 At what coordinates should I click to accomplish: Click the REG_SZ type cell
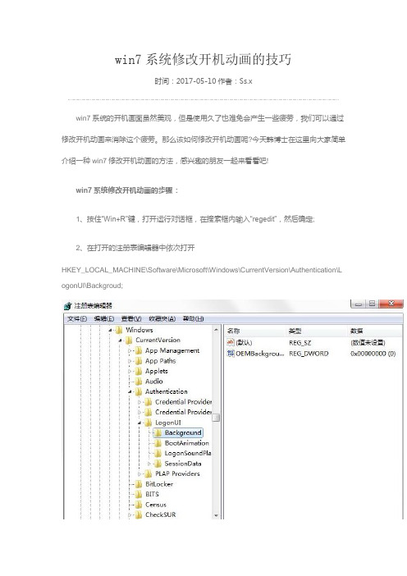(300, 342)
